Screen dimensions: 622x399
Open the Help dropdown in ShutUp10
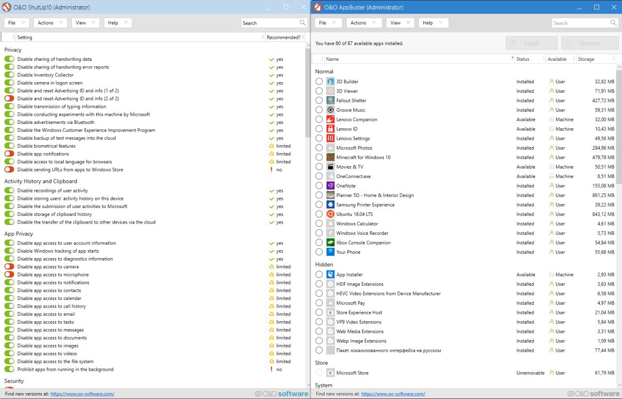click(118, 23)
